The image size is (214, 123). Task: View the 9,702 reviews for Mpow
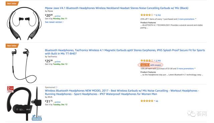158,15
